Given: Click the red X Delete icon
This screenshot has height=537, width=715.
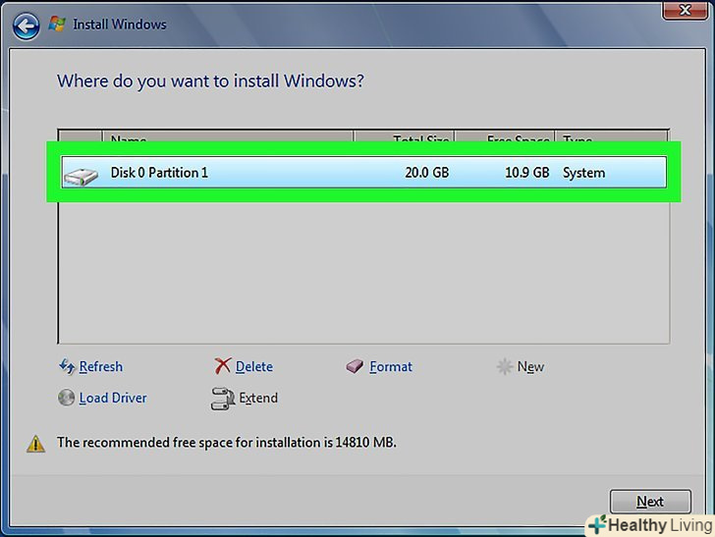Looking at the screenshot, I should [223, 365].
